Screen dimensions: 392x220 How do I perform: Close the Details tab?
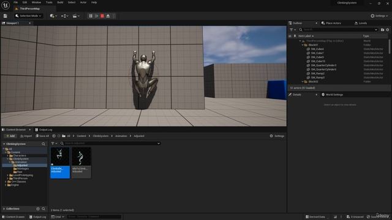click(316, 95)
